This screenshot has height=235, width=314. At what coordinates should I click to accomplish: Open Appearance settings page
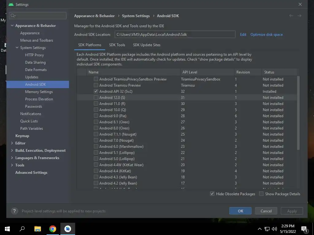[30, 33]
